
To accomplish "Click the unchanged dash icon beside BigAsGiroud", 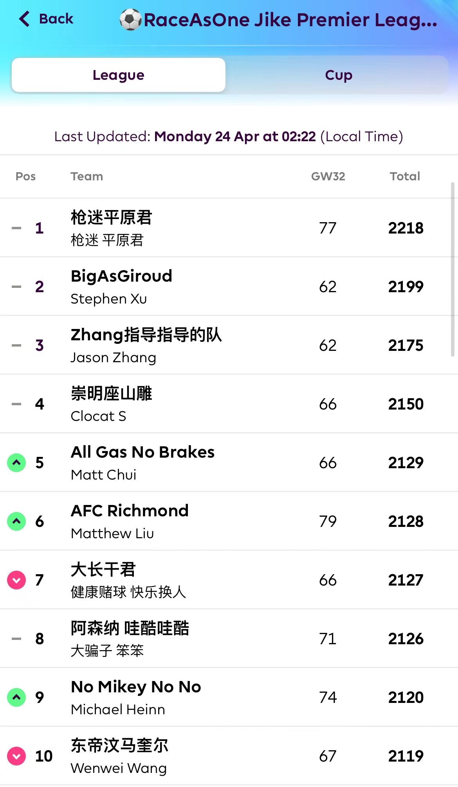I will pyautogui.click(x=16, y=287).
